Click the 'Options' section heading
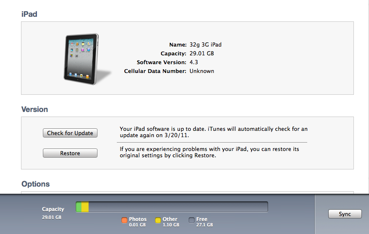 (x=36, y=184)
